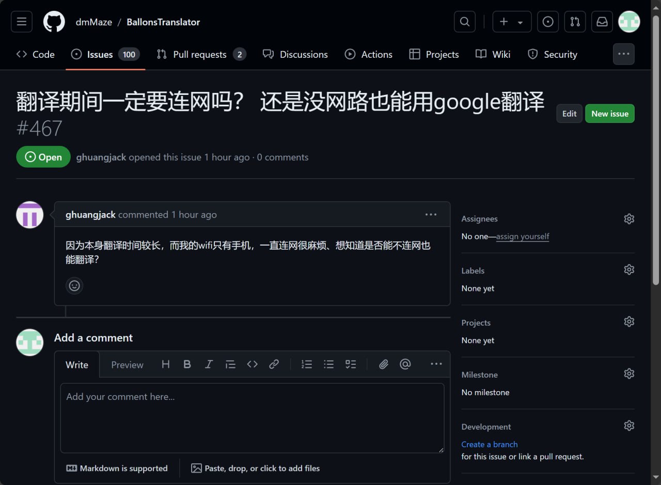Click the New issue button

click(x=610, y=113)
